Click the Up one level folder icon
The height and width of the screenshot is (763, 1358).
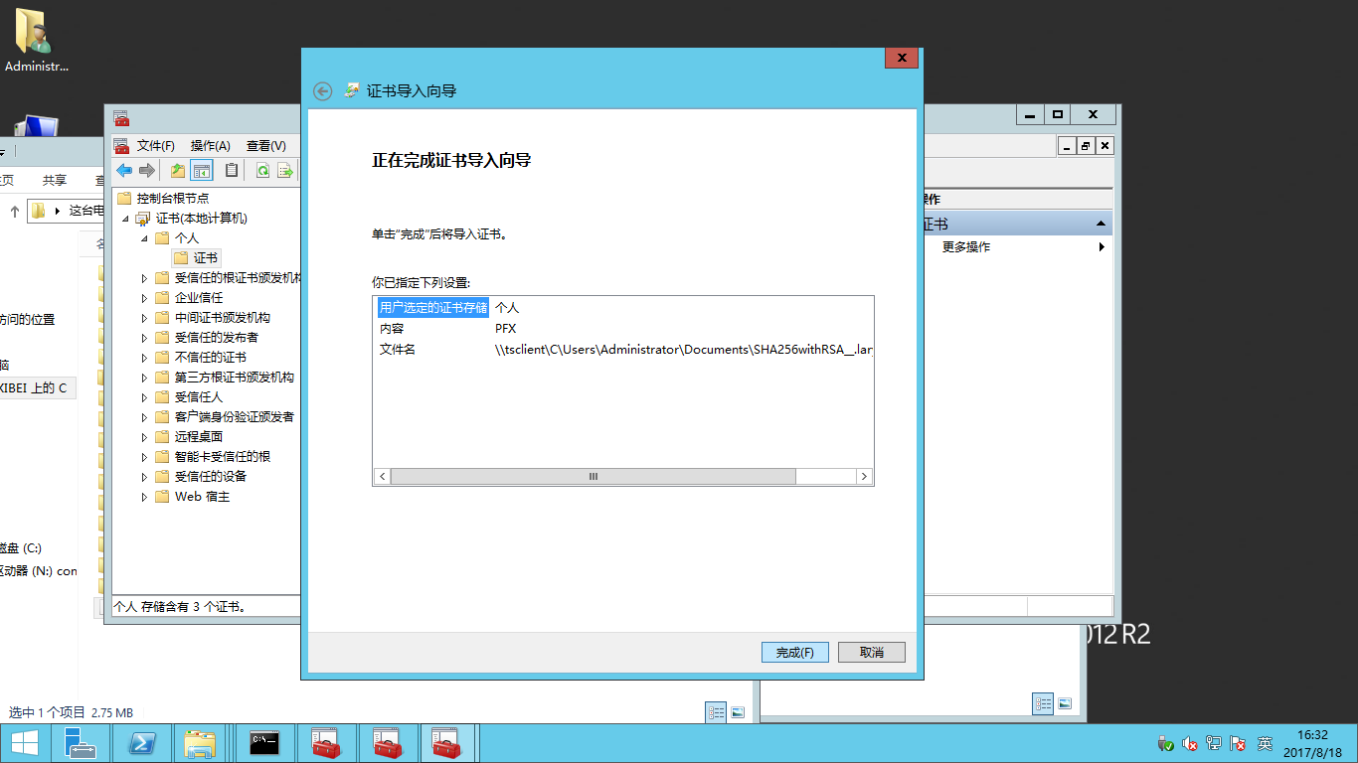[x=177, y=171]
